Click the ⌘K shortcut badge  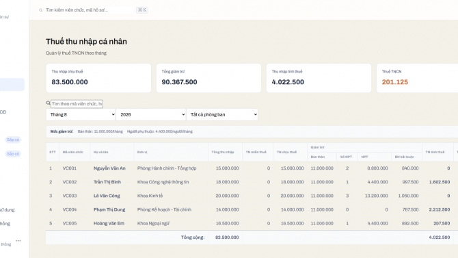point(142,10)
